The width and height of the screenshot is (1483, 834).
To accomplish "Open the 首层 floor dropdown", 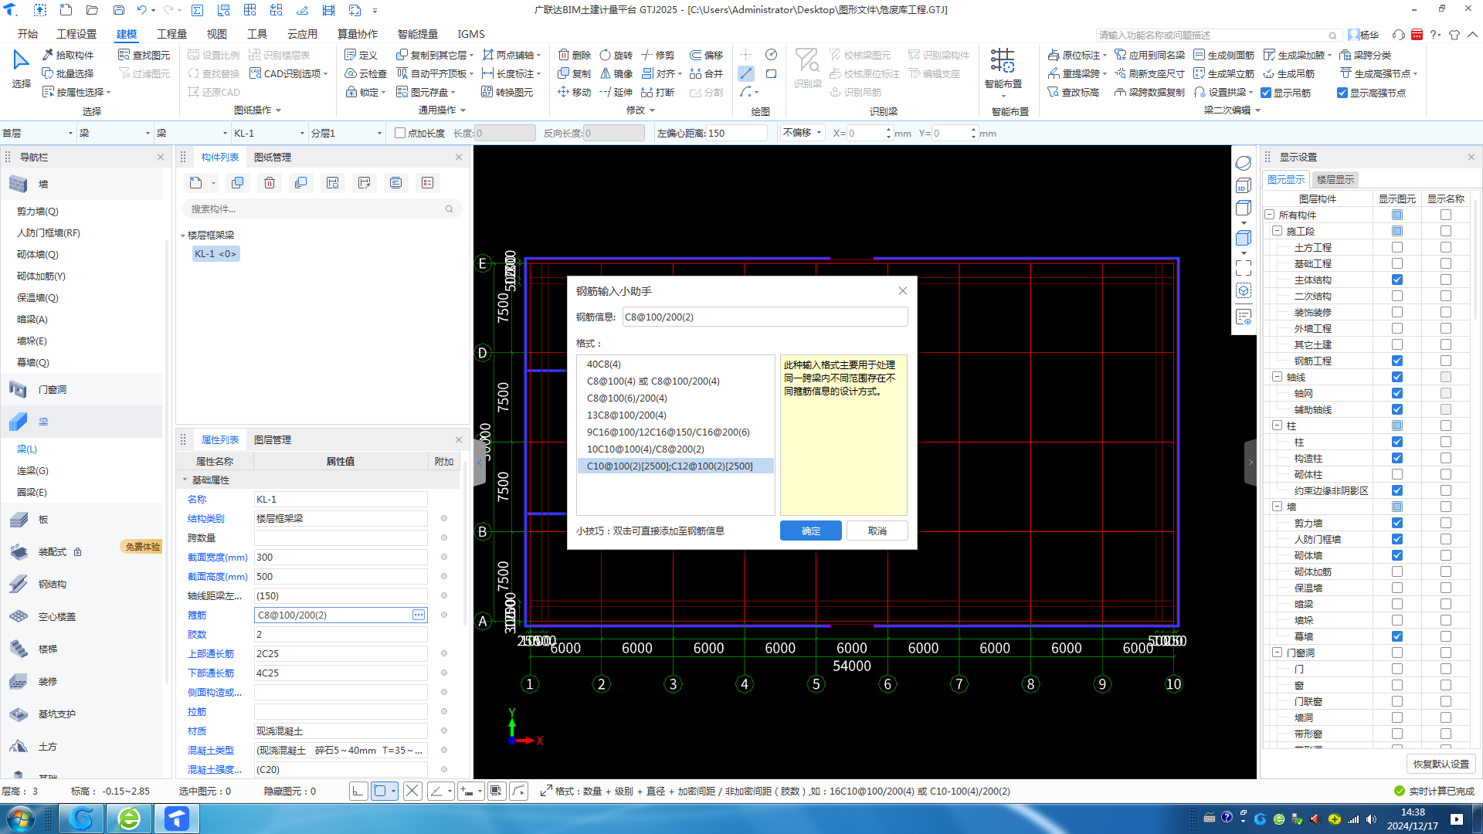I will (x=70, y=133).
